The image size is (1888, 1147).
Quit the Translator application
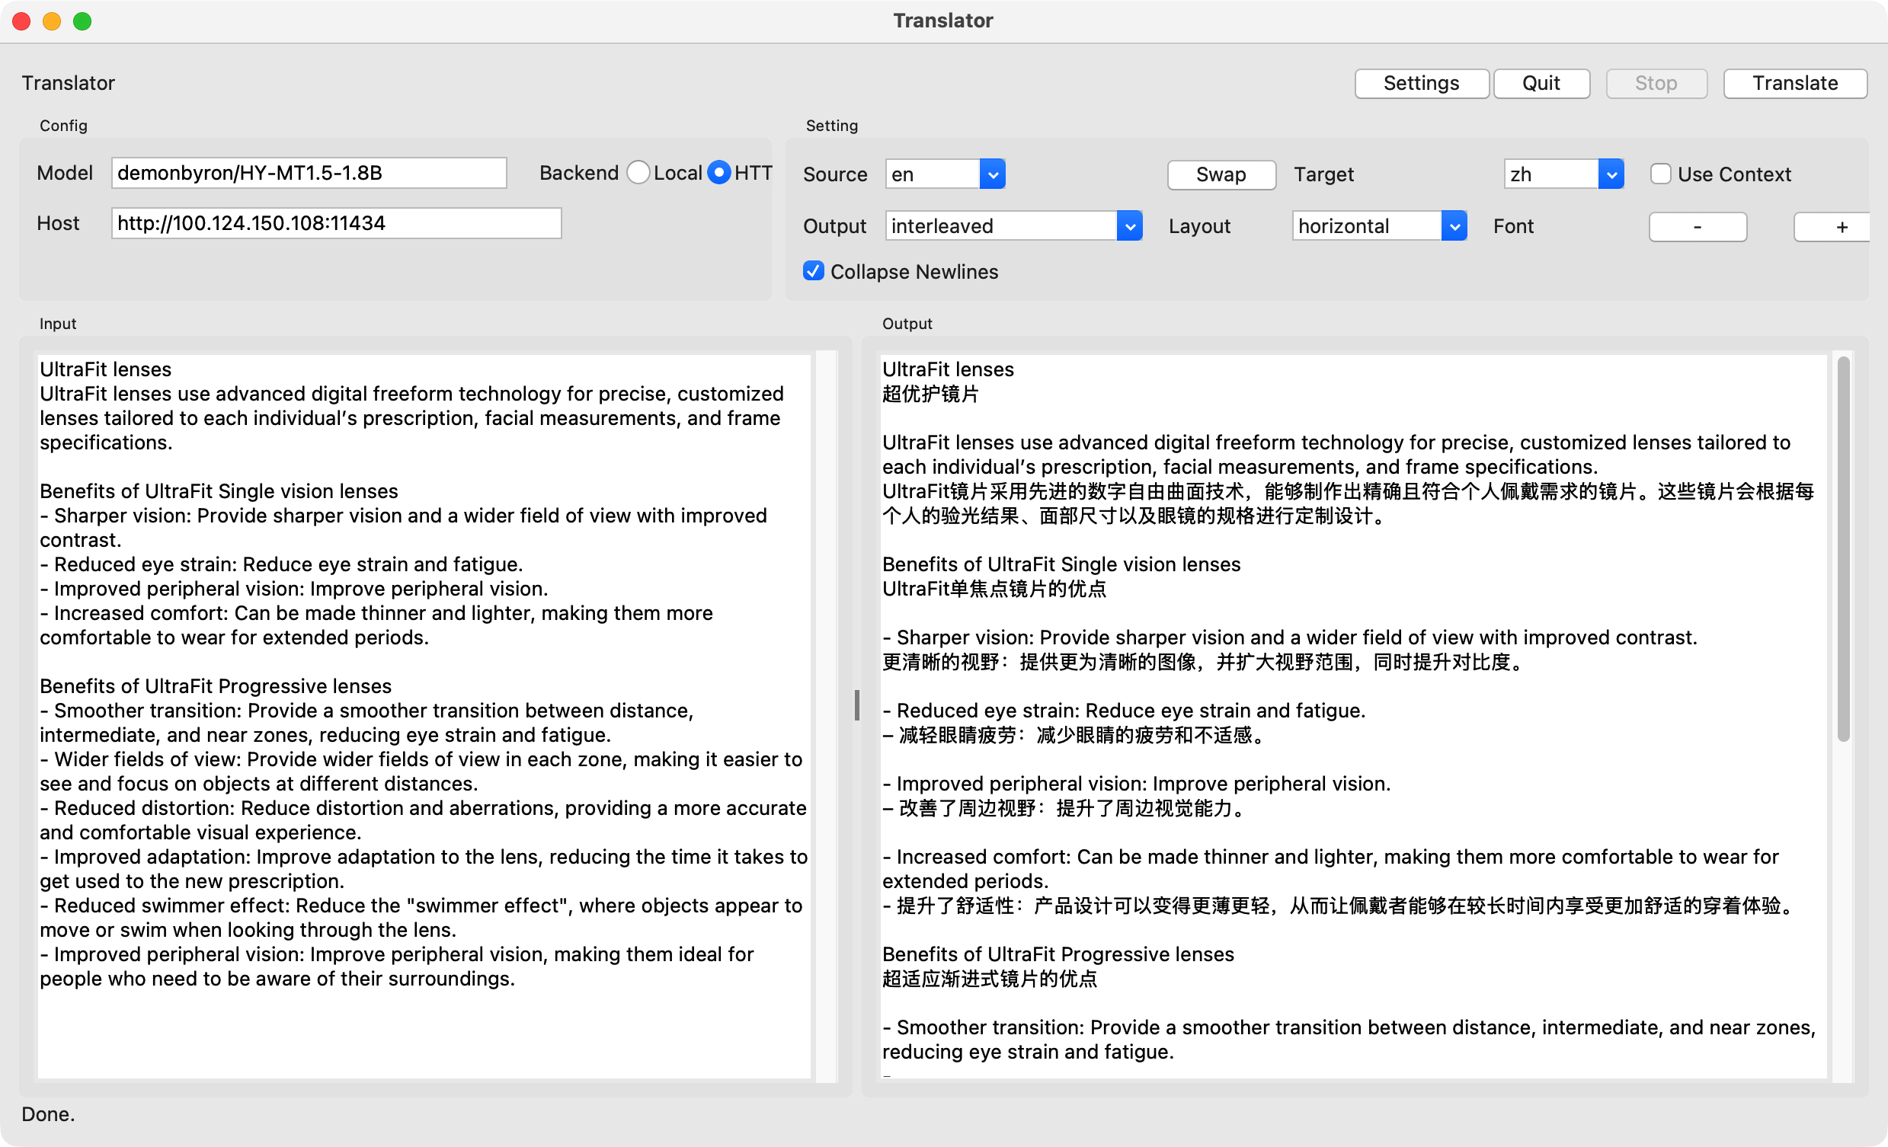(x=1541, y=83)
